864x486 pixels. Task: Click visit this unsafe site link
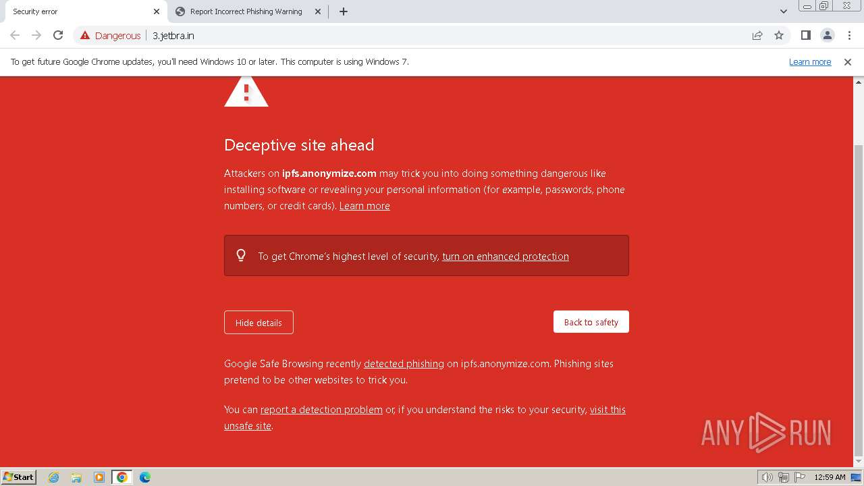coord(607,410)
